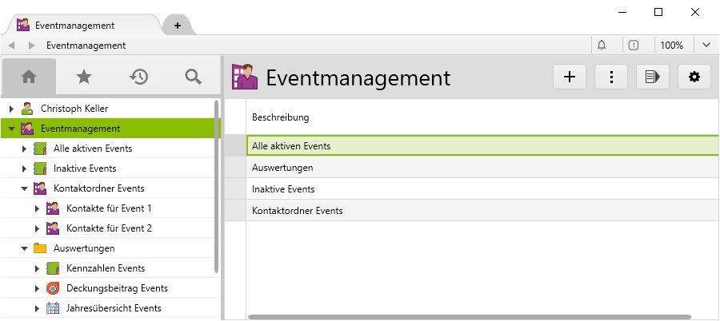
Task: Open the three-dot more options menu
Action: pyautogui.click(x=611, y=77)
